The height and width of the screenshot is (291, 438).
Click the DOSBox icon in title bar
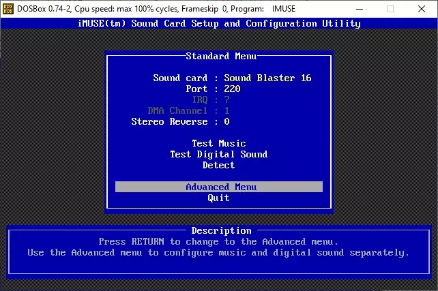tap(8, 9)
